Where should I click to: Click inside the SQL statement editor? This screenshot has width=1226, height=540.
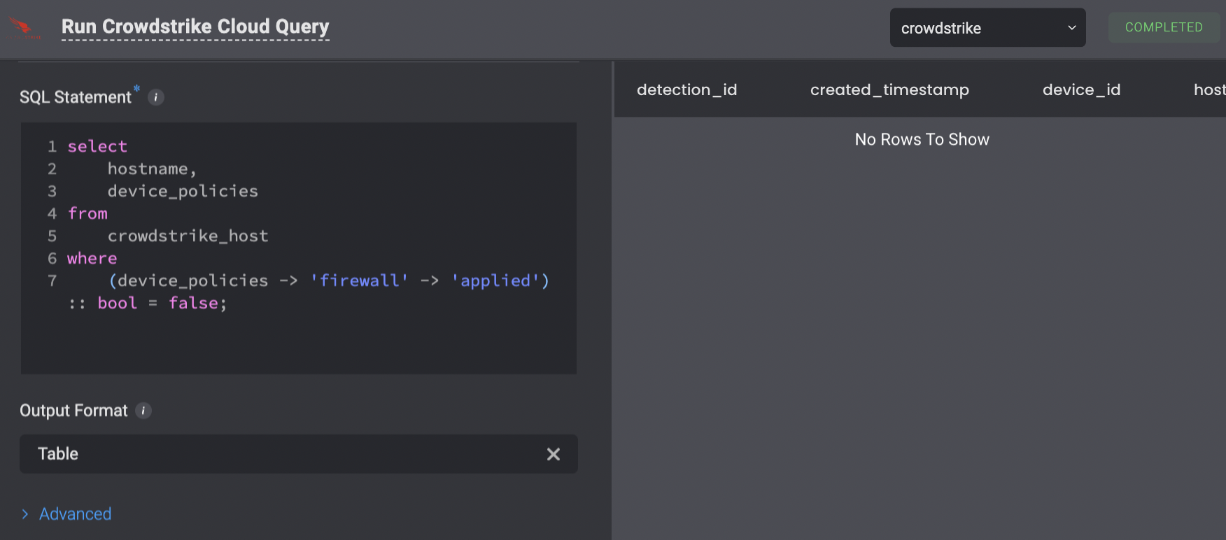(x=299, y=248)
